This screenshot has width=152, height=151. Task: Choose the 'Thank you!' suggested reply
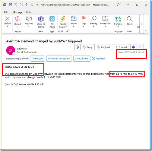(38, 59)
